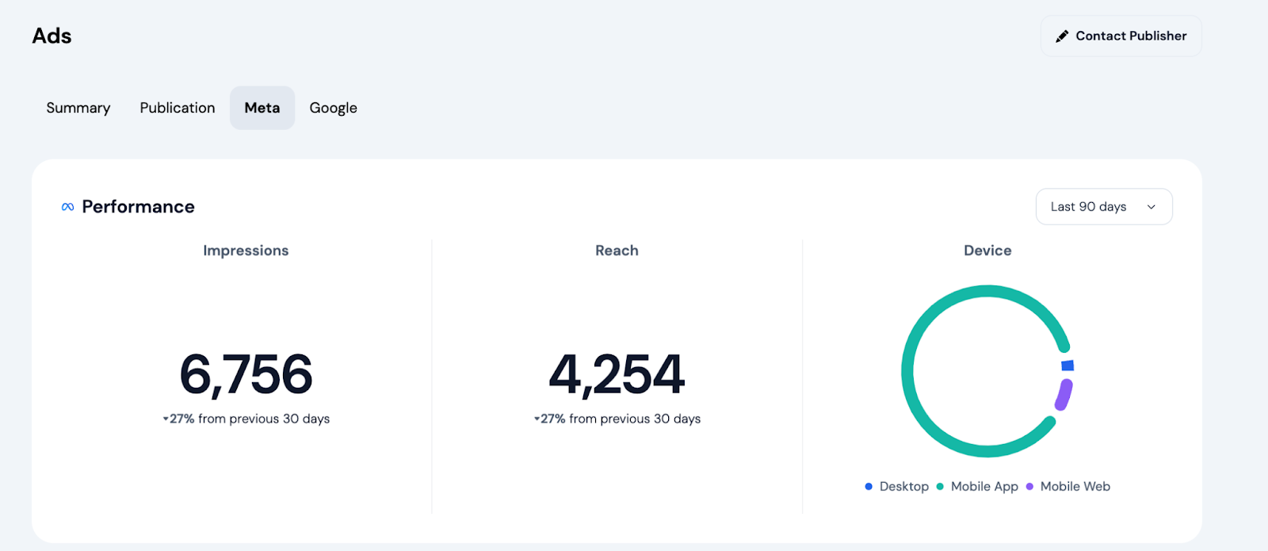Click the 4,254 reach value
The width and height of the screenshot is (1268, 551).
pos(617,374)
